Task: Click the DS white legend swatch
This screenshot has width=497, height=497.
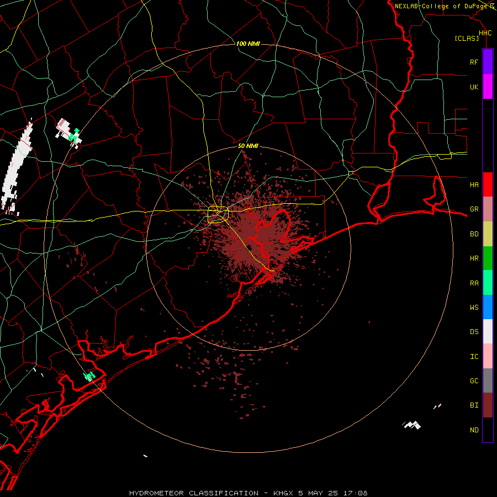Action: pyautogui.click(x=488, y=331)
